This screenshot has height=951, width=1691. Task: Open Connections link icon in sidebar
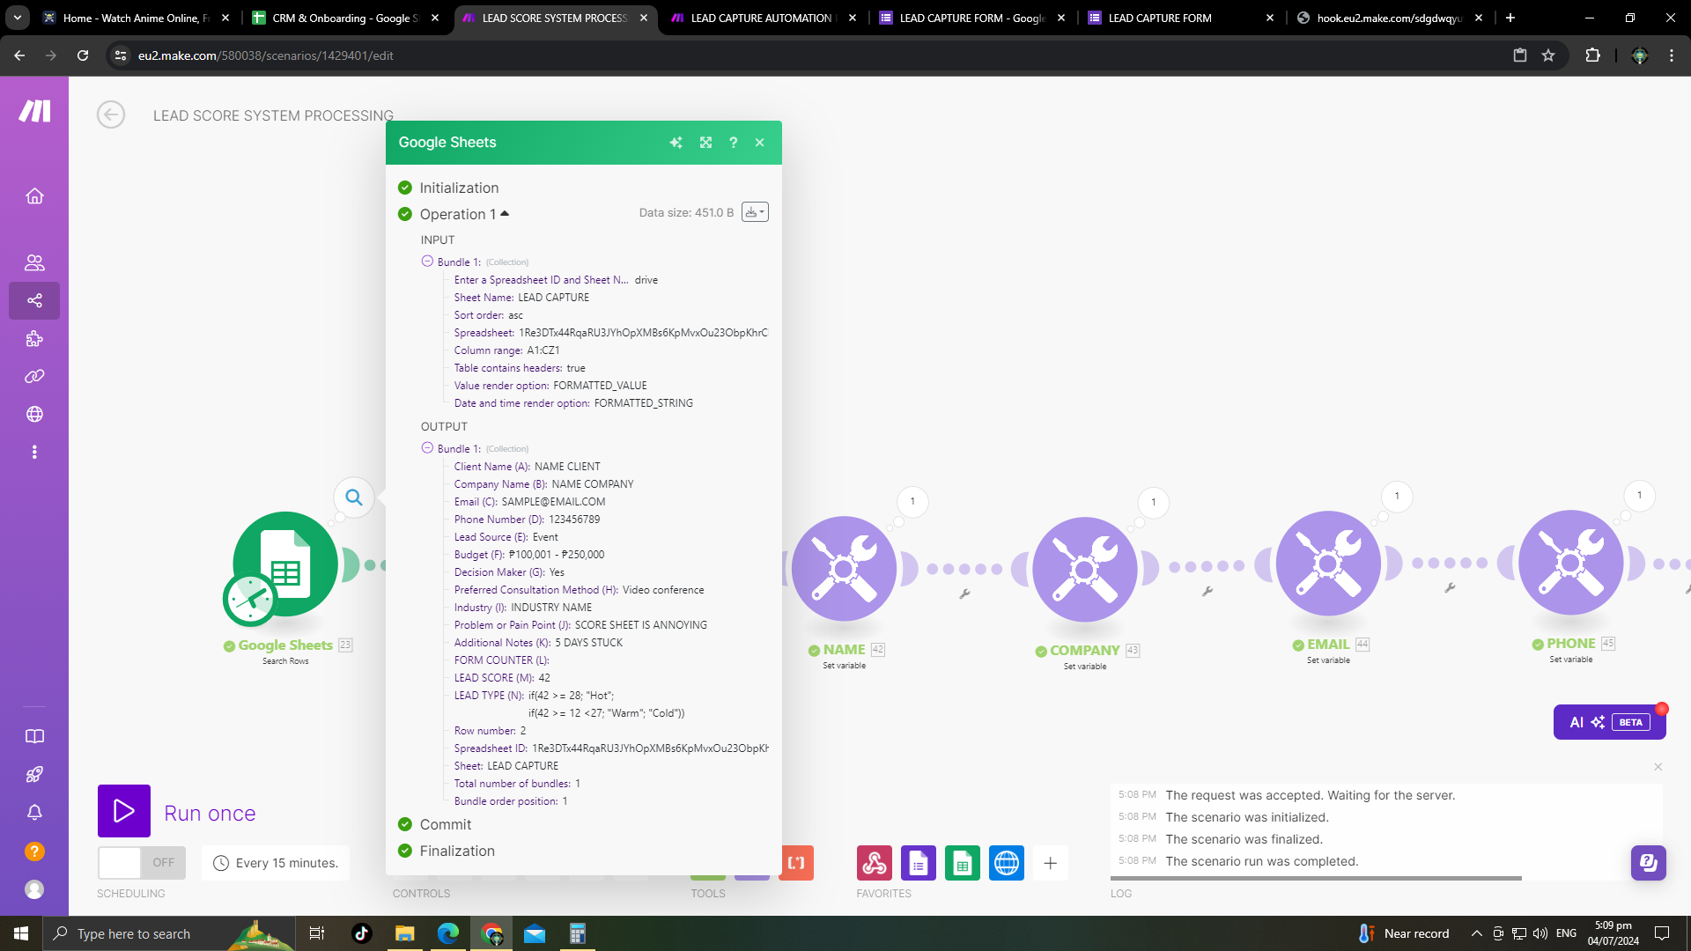point(34,377)
